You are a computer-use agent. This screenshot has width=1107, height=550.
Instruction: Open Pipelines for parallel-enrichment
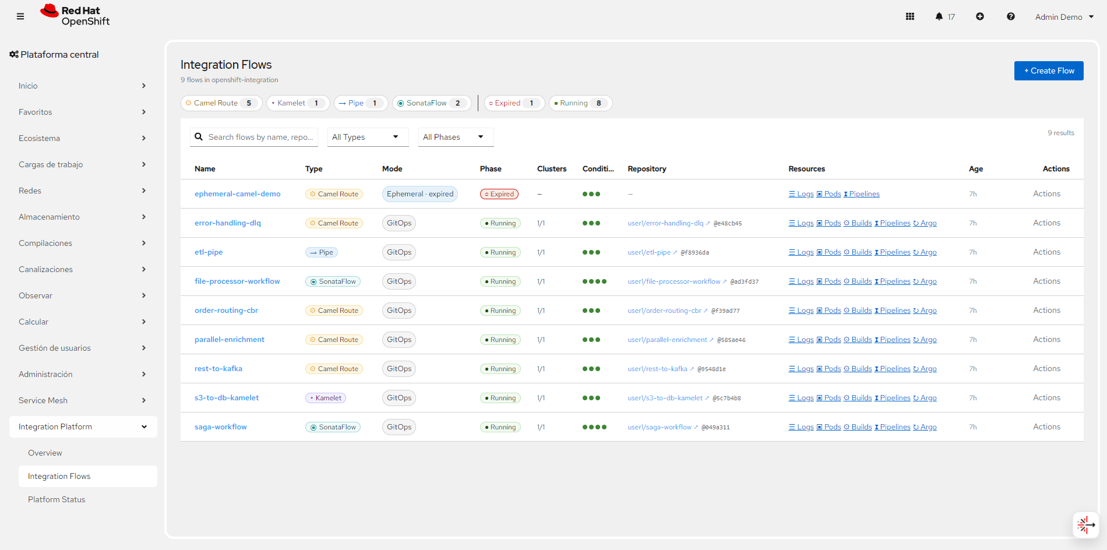coord(893,340)
